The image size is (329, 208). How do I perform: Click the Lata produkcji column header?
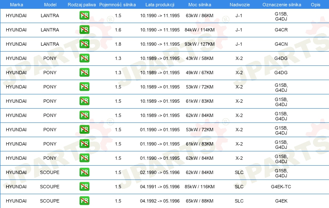[160, 5]
